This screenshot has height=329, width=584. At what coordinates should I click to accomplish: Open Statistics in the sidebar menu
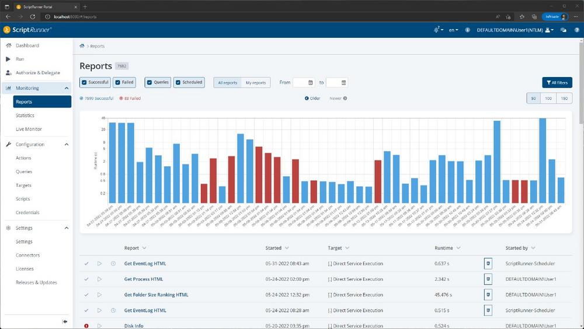click(25, 116)
